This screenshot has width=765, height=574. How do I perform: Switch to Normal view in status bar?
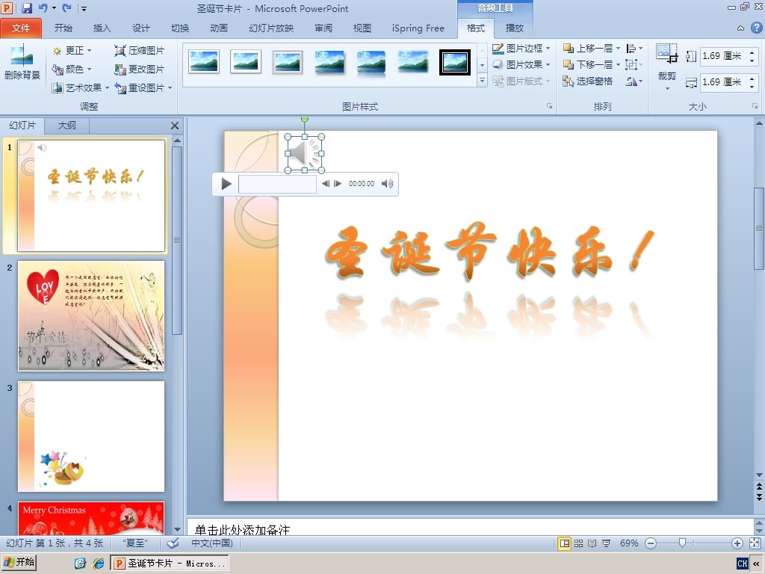coord(565,543)
